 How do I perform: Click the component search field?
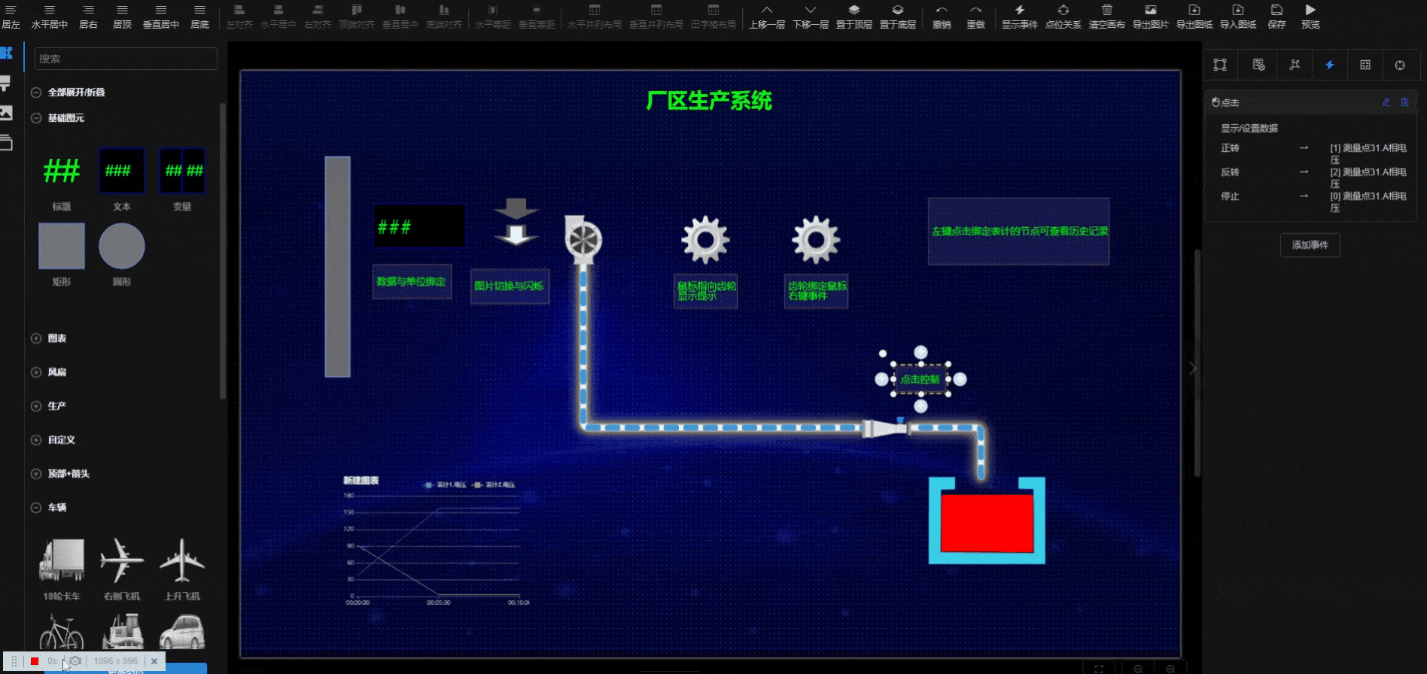click(x=126, y=59)
